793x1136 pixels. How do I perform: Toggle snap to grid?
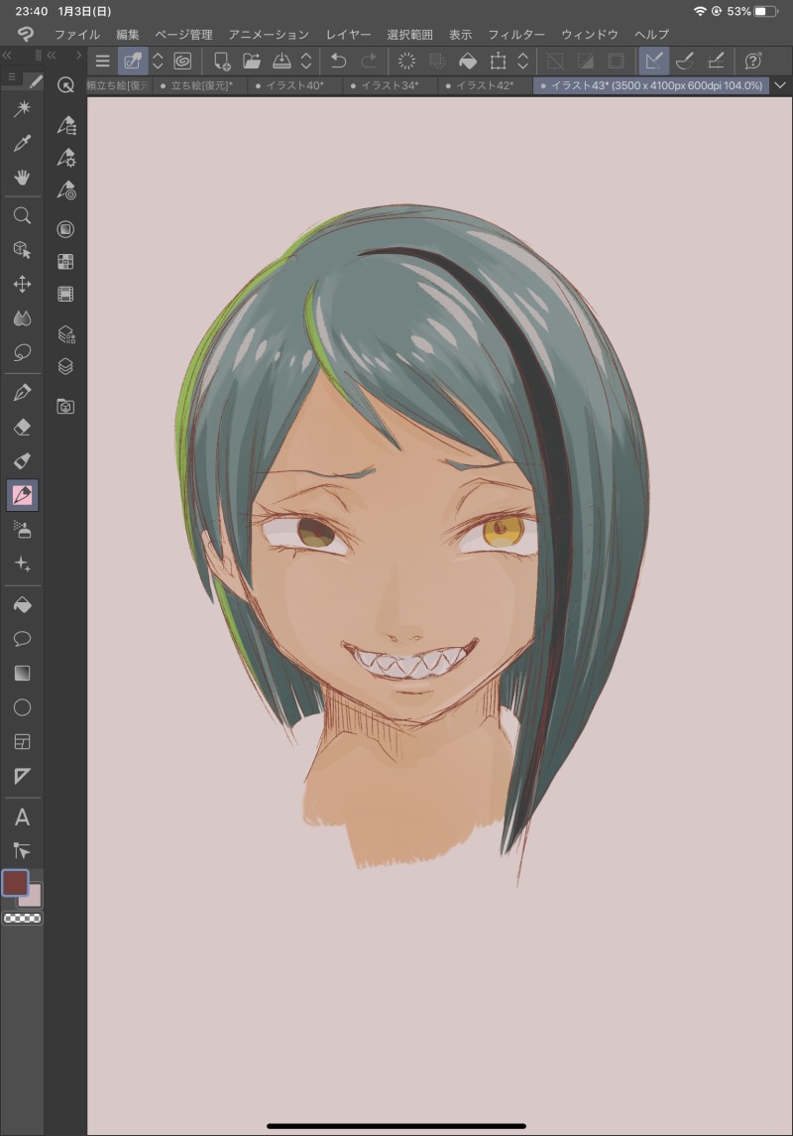pyautogui.click(x=716, y=61)
